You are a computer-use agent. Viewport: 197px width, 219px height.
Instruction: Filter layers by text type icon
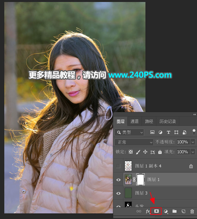(168, 132)
